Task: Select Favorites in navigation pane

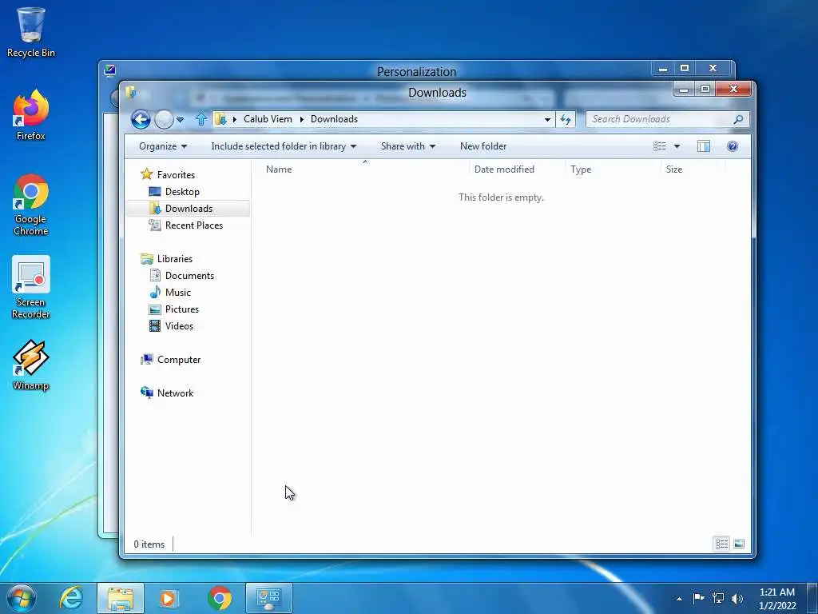Action: point(176,175)
